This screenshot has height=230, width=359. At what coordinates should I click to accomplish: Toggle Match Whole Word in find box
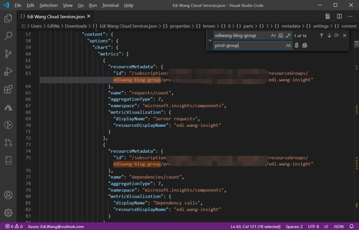click(x=281, y=36)
